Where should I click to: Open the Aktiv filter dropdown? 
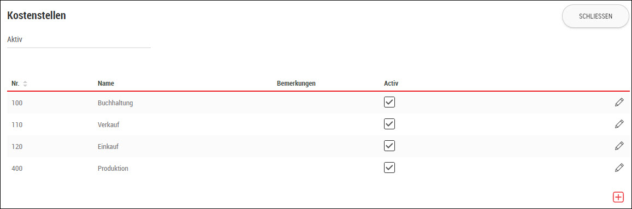[79, 40]
